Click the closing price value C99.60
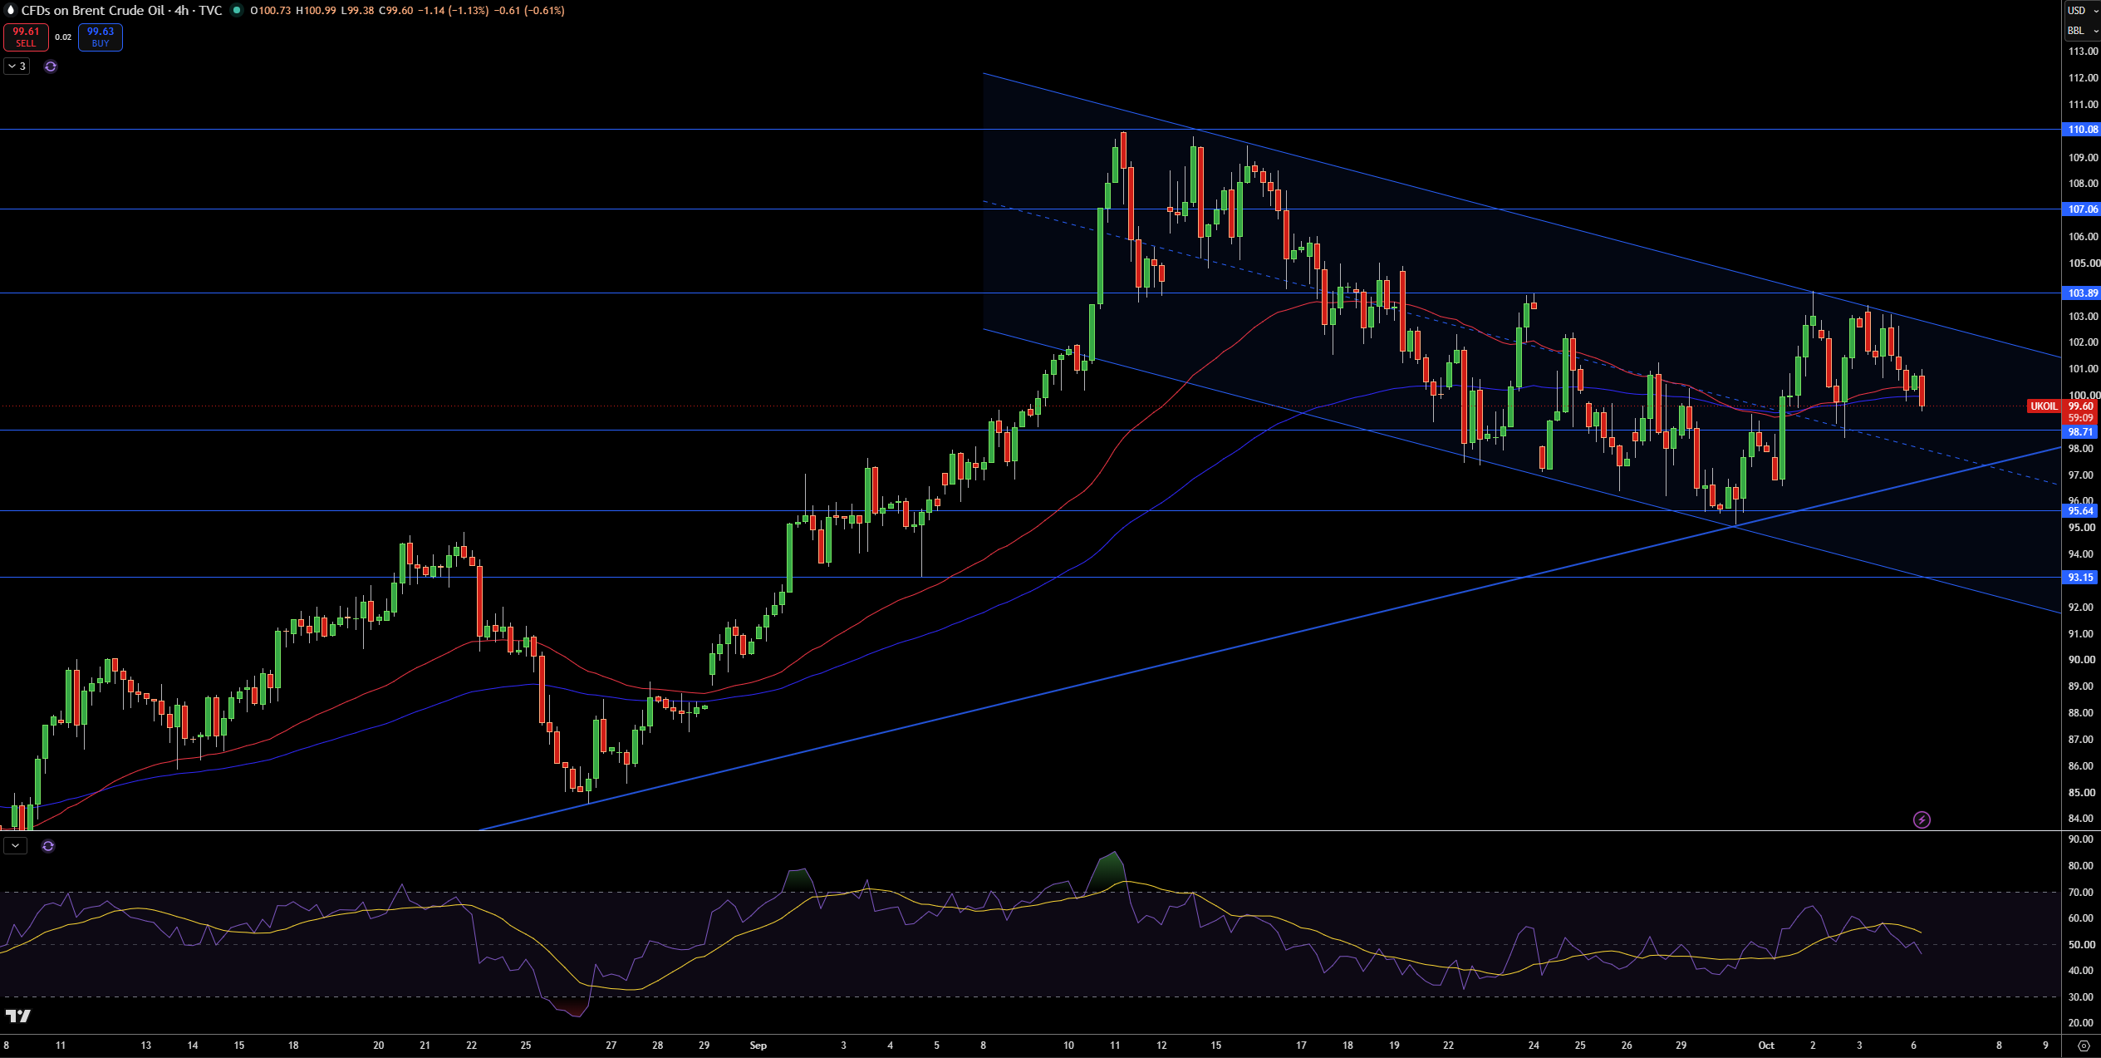 [396, 11]
